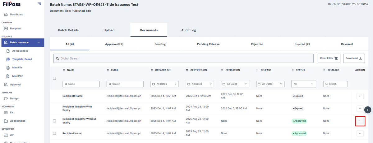373x143 pixels.
Task: Click Approved status of Recipient Name row
Action: click(x=299, y=133)
